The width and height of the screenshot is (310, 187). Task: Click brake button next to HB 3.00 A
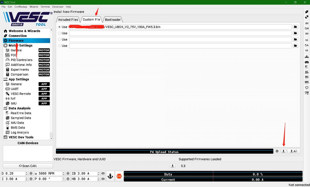(x=103, y=179)
